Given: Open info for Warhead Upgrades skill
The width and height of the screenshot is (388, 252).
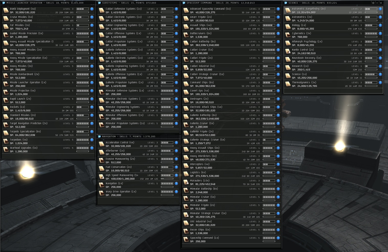Looking at the screenshot, I should [92, 148].
